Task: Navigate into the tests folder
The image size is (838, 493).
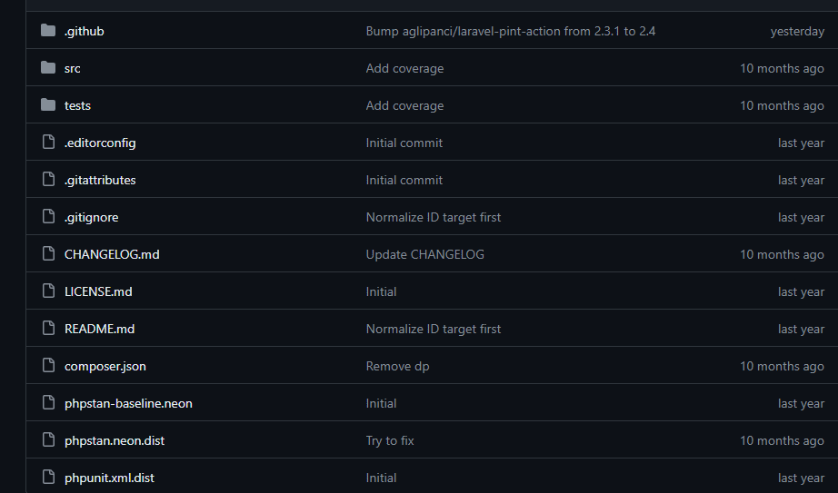Action: [77, 105]
